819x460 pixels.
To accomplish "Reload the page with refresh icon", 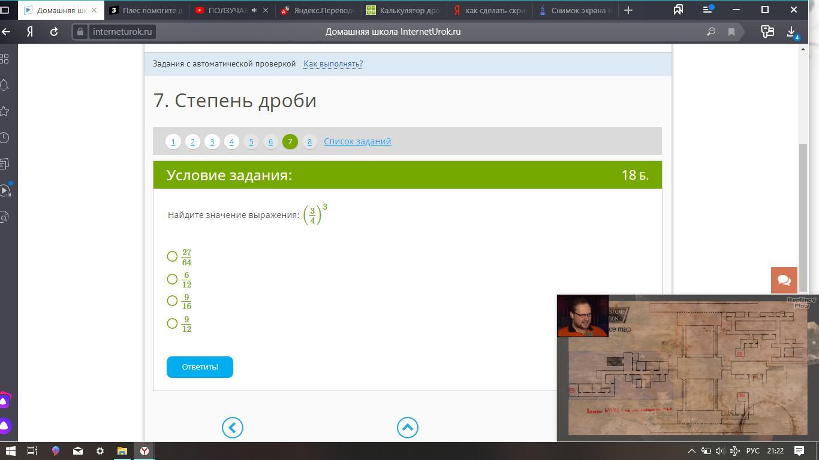I will pyautogui.click(x=54, y=32).
